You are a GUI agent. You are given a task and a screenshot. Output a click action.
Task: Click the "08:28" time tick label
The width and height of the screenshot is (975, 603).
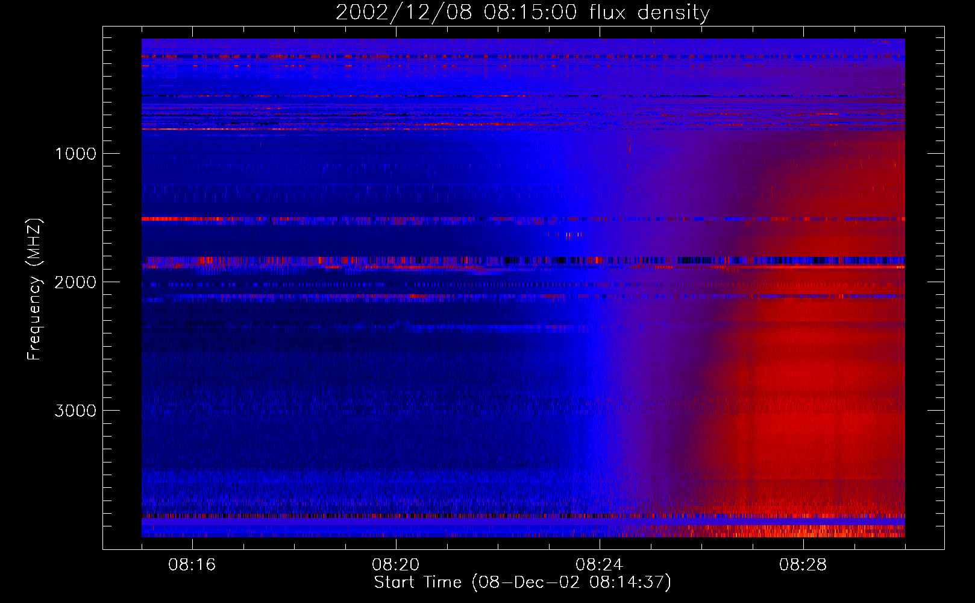[x=803, y=565]
